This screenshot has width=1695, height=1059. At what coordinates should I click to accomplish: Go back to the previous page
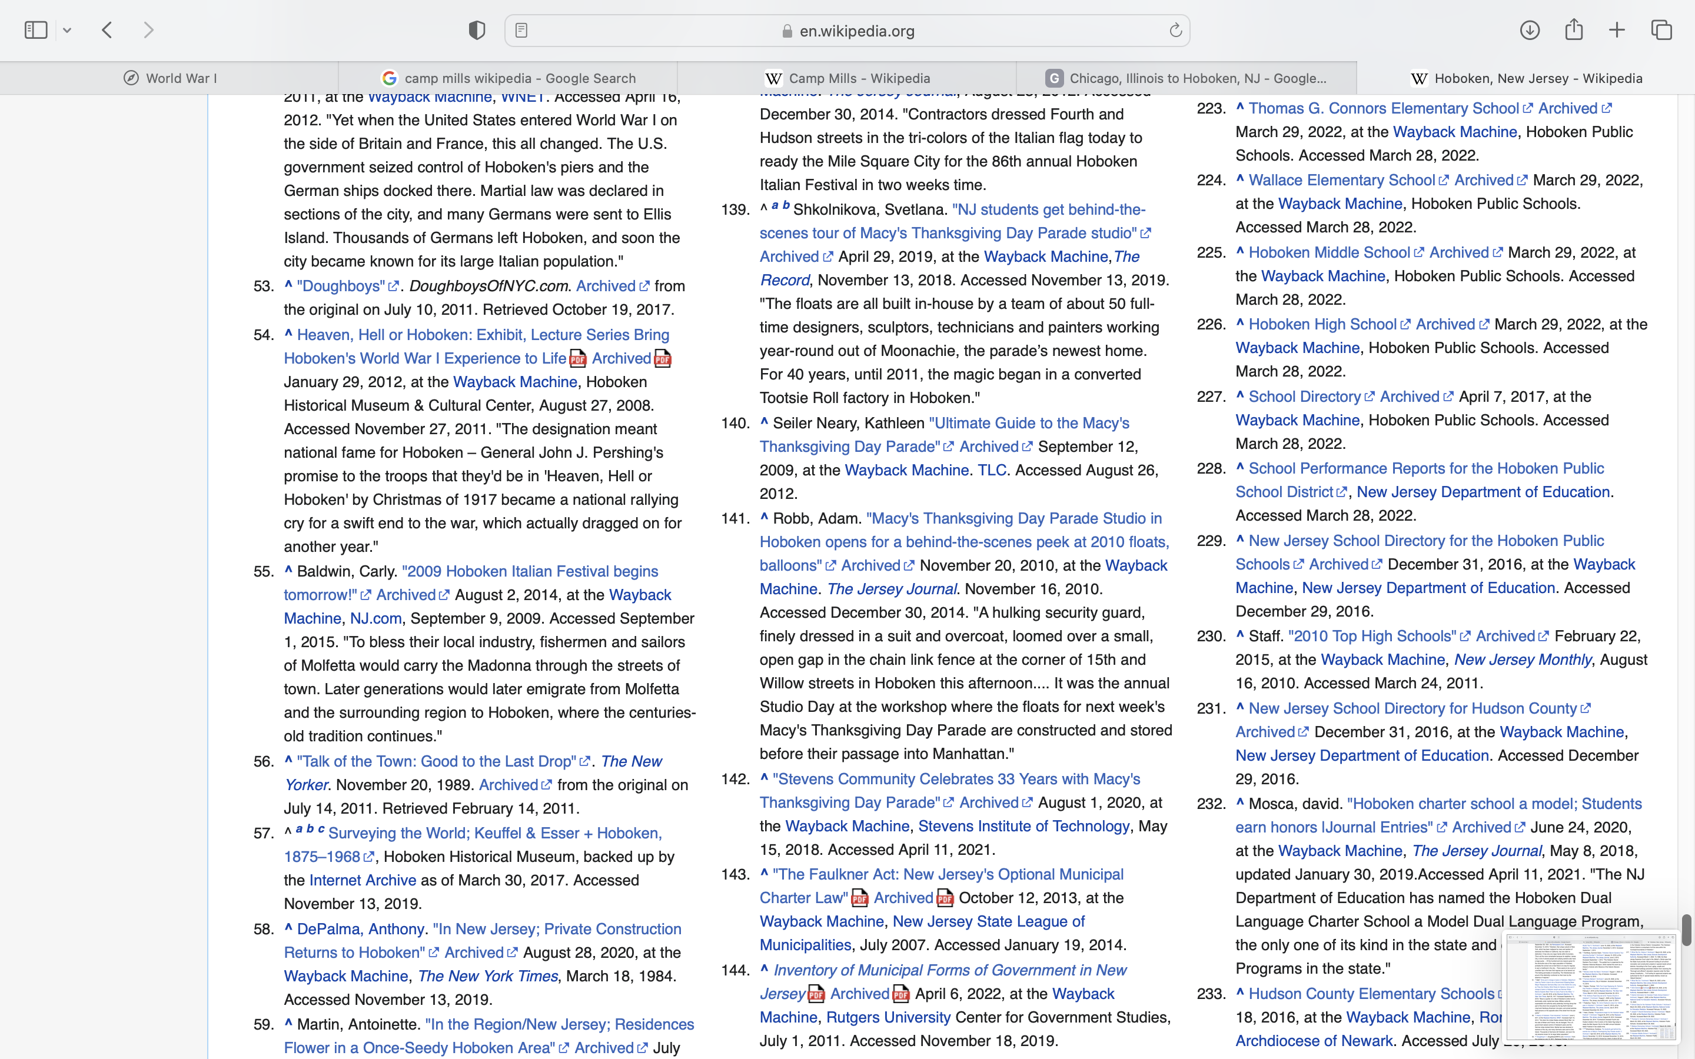[107, 30]
